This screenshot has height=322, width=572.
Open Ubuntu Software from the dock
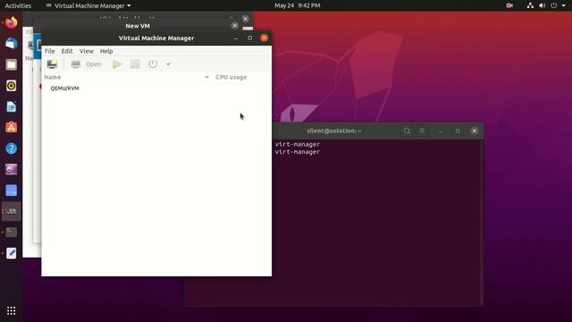tap(12, 127)
